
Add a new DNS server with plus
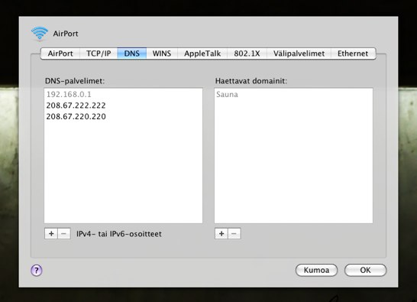click(51, 233)
